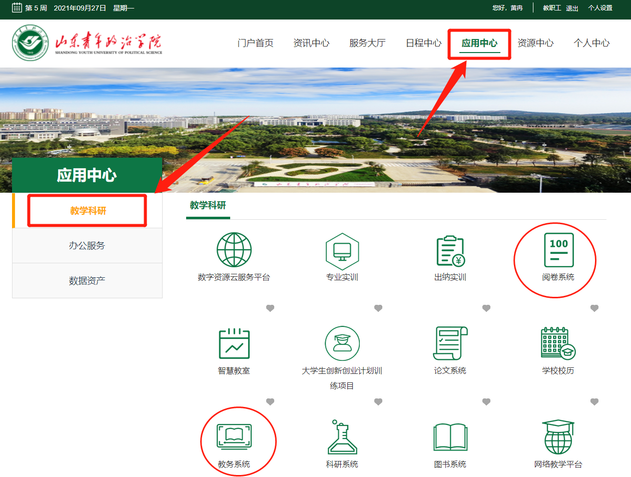Open the 论文系统 scroll icon
The width and height of the screenshot is (631, 477).
pos(450,344)
